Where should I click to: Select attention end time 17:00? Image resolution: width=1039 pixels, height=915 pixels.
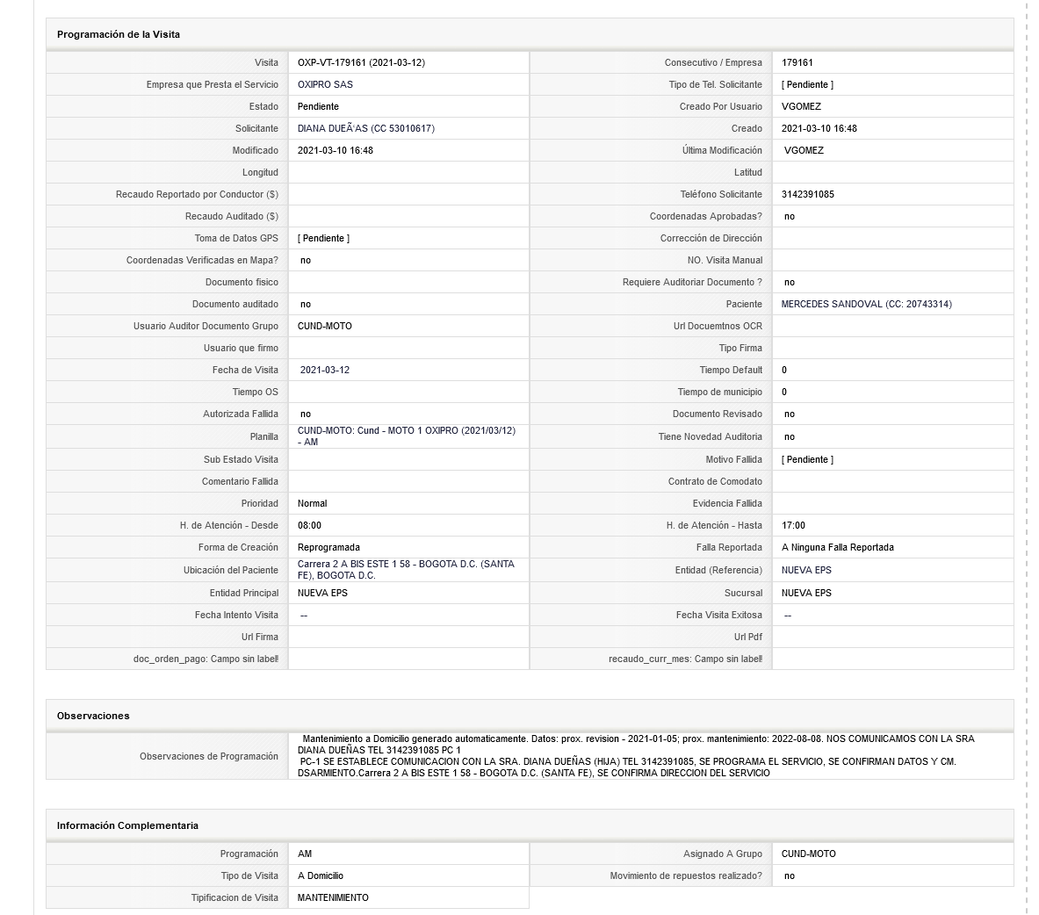click(793, 525)
